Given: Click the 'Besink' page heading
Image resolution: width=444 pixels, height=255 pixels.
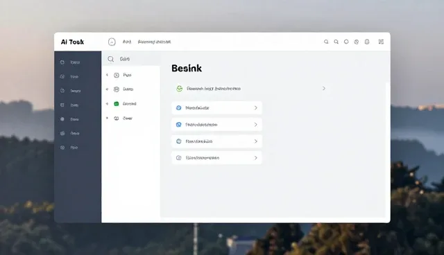Looking at the screenshot, I should [187, 69].
